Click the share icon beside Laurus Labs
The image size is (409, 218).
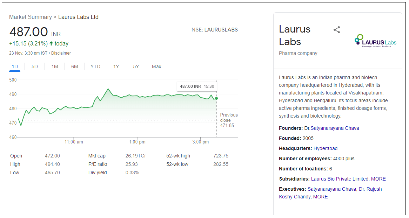click(x=337, y=30)
